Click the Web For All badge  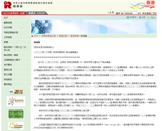(x=16, y=101)
